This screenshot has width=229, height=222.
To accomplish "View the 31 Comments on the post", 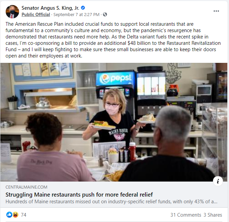I will point(186,215).
